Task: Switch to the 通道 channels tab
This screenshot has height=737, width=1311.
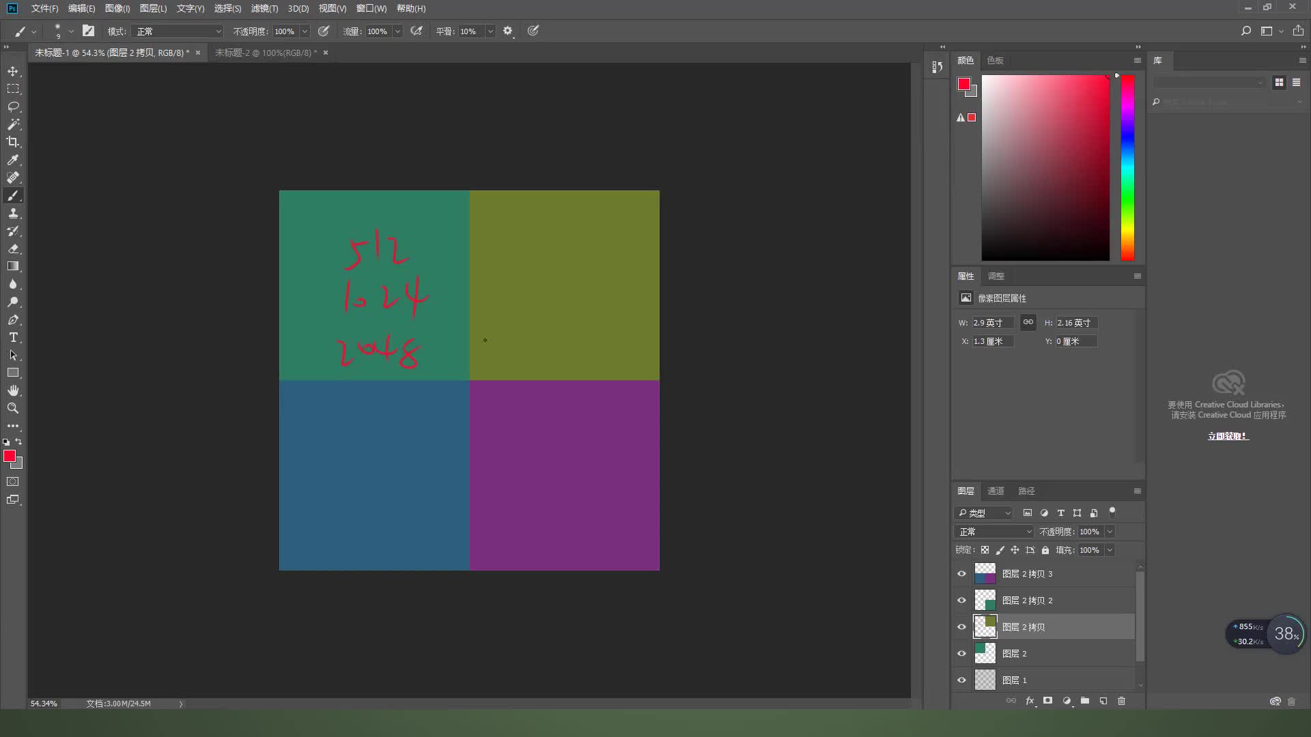Action: [x=996, y=491]
